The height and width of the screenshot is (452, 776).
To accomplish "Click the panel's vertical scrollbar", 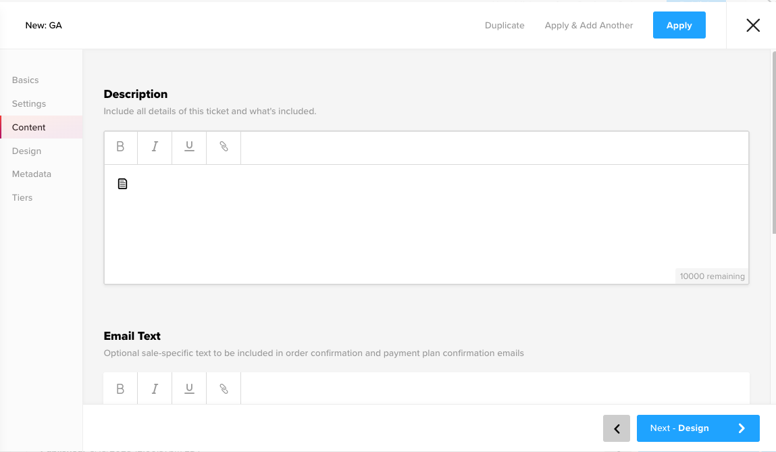I will tap(773, 142).
